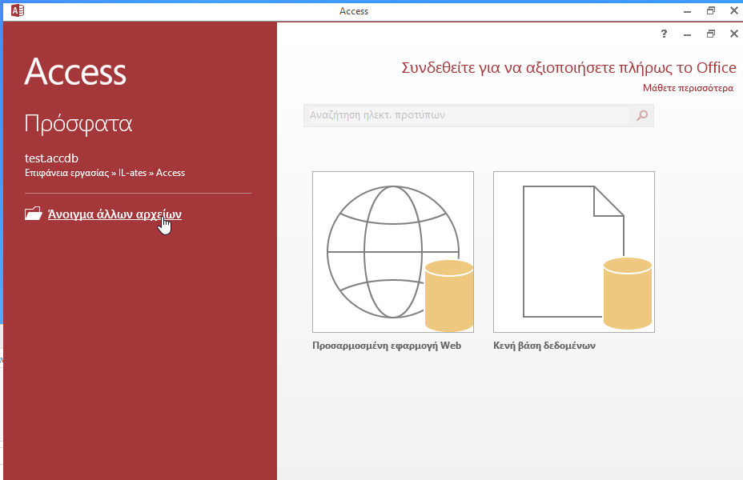Click 'Συνδεθείτε για να αξιοποιήσετε πλήρως το Office'
743x480 pixels.
[568, 68]
